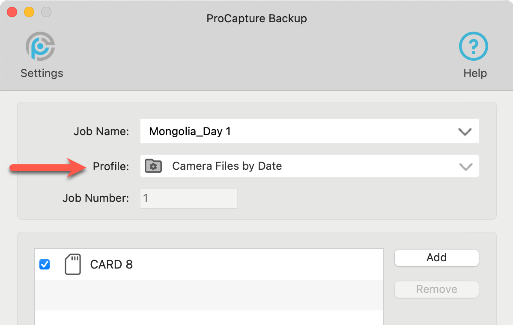513x325 pixels.
Task: Expand the Job Name dropdown arrow
Action: [x=465, y=132]
